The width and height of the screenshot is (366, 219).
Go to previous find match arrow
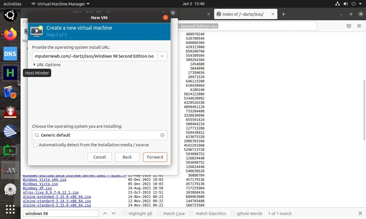point(105,213)
